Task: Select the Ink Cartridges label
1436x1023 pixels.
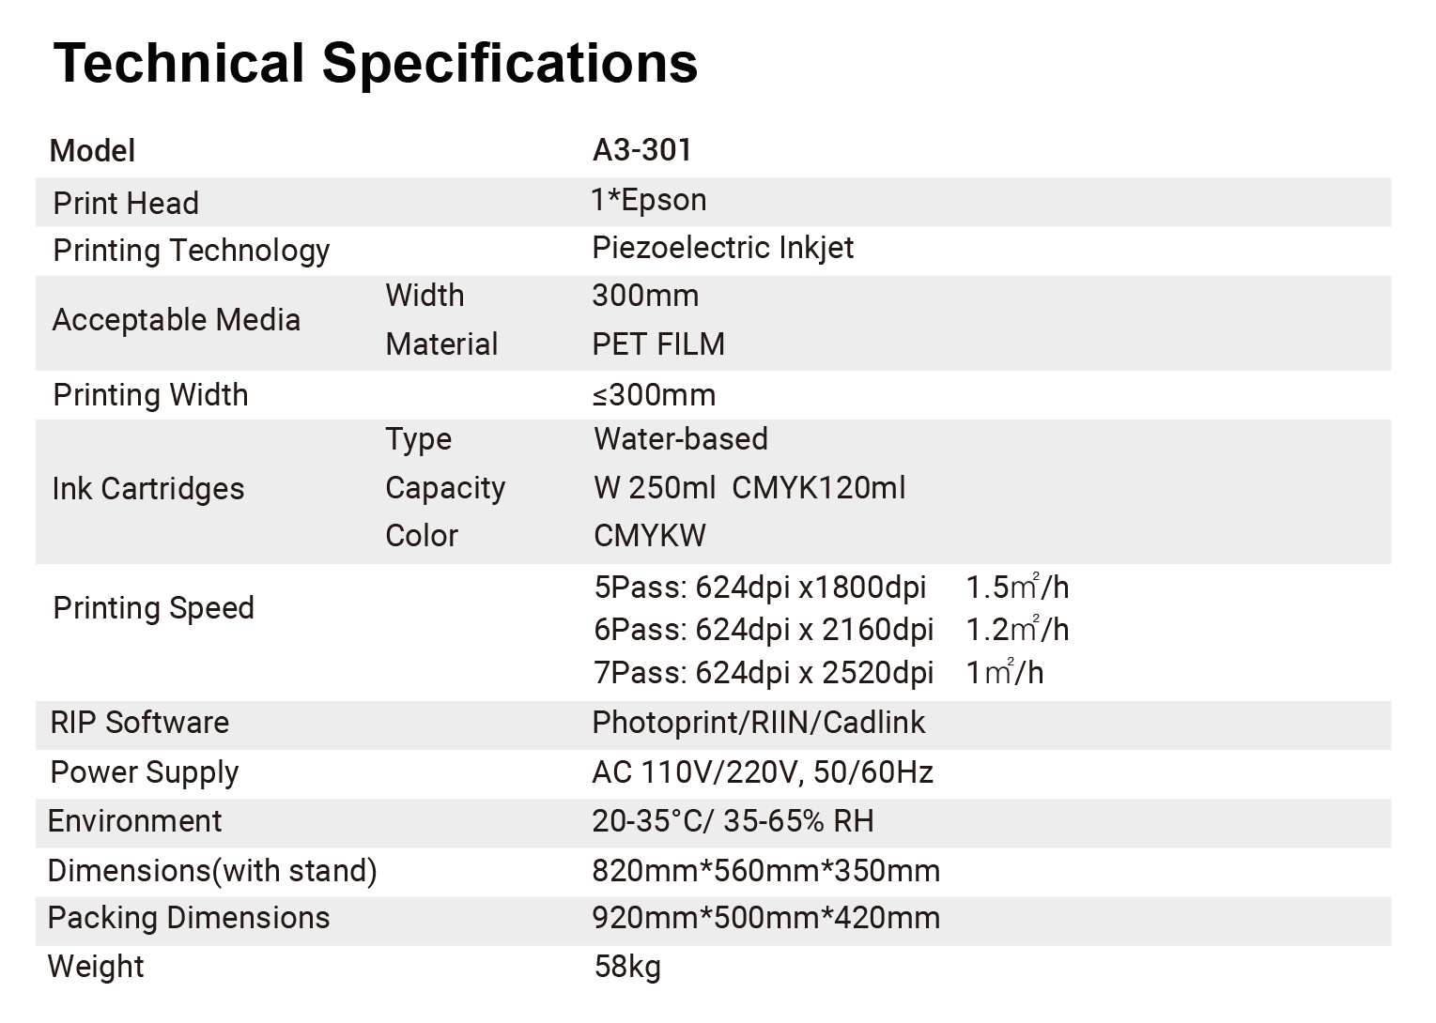Action: pos(147,489)
